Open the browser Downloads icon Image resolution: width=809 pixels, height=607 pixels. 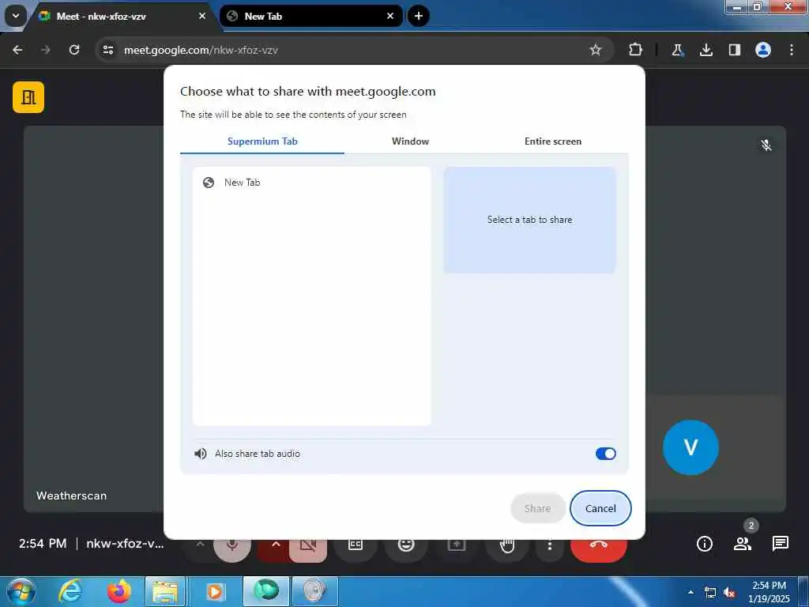pos(706,50)
